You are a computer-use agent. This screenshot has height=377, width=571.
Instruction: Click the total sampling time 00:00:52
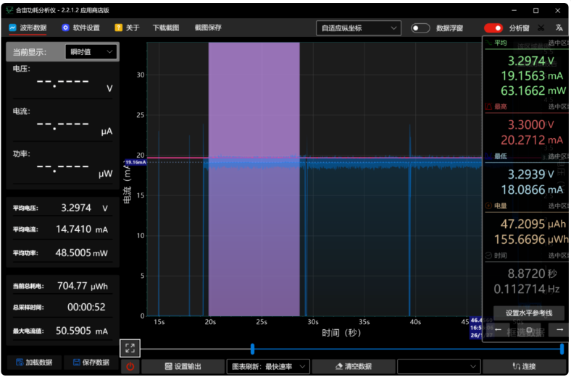pos(86,308)
